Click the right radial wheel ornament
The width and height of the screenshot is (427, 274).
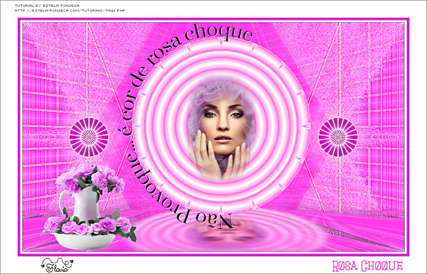[x=338, y=137]
